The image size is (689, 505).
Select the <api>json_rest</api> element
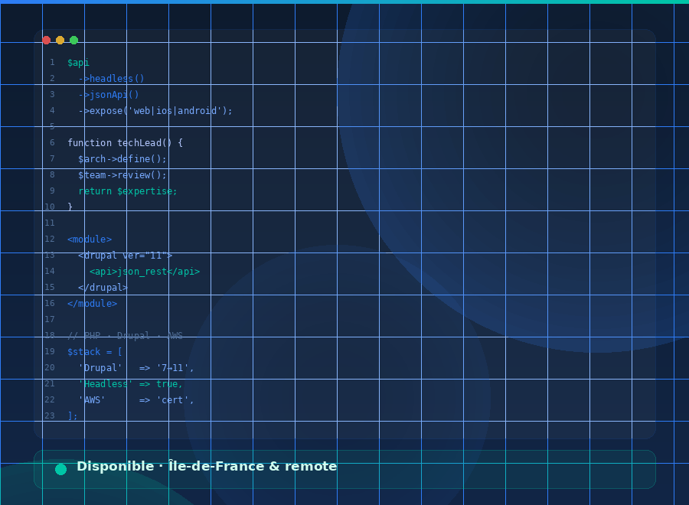point(145,272)
